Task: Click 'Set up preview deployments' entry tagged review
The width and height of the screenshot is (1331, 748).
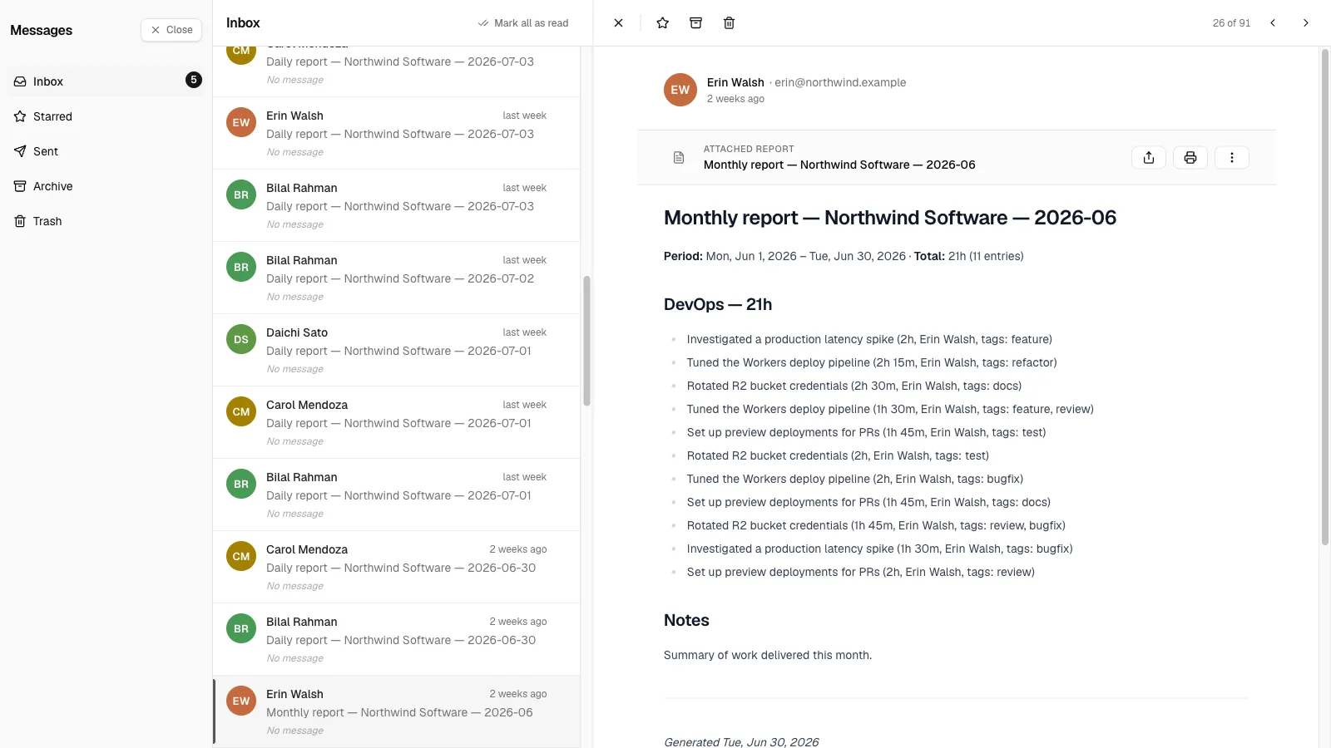Action: (x=861, y=572)
